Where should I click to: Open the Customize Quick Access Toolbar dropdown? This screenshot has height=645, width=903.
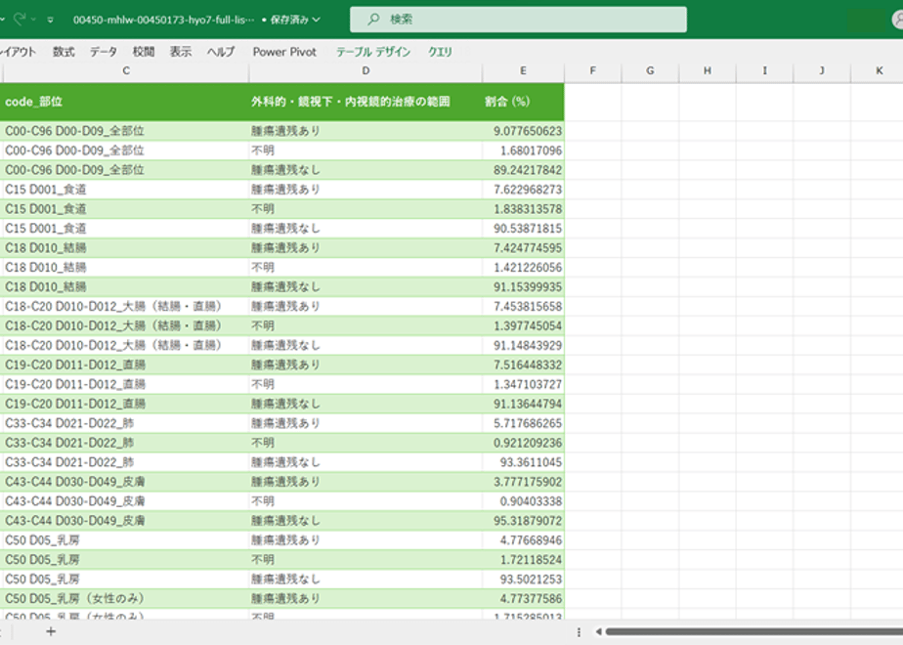pyautogui.click(x=51, y=20)
